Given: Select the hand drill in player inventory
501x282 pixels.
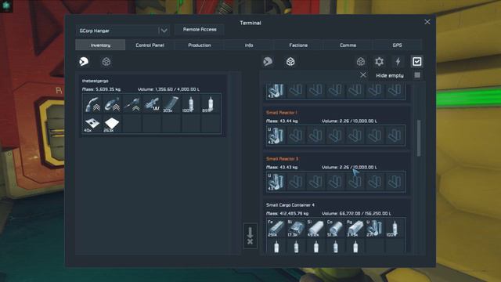Looking at the screenshot, I should click(132, 104).
